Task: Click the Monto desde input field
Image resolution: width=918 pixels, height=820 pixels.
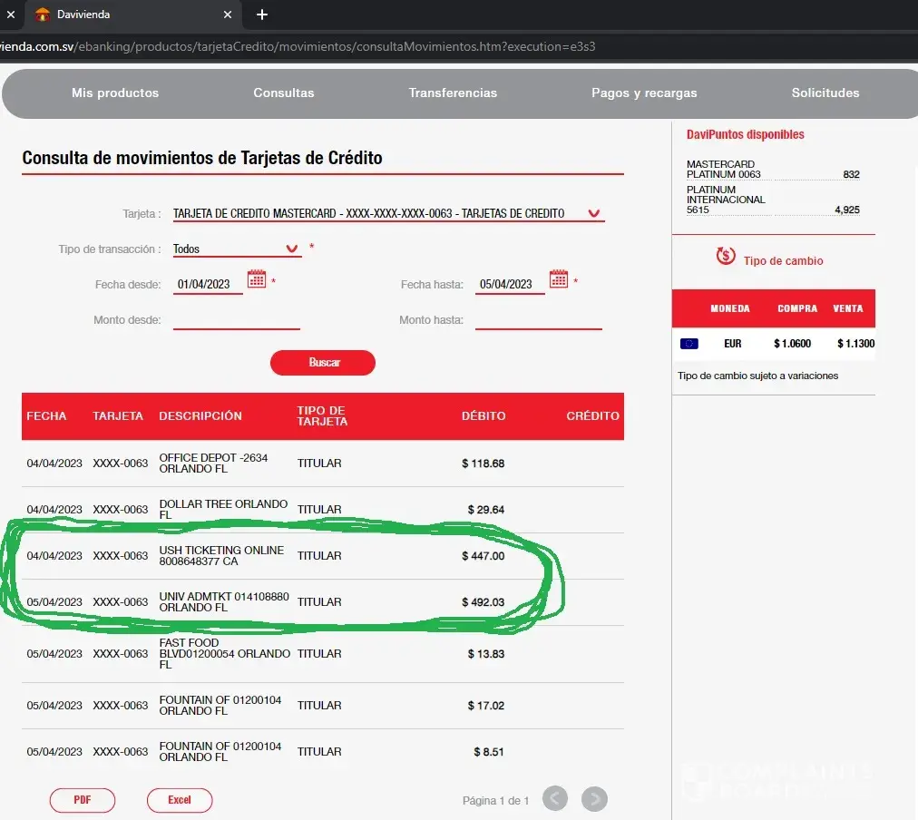Action: (237, 320)
